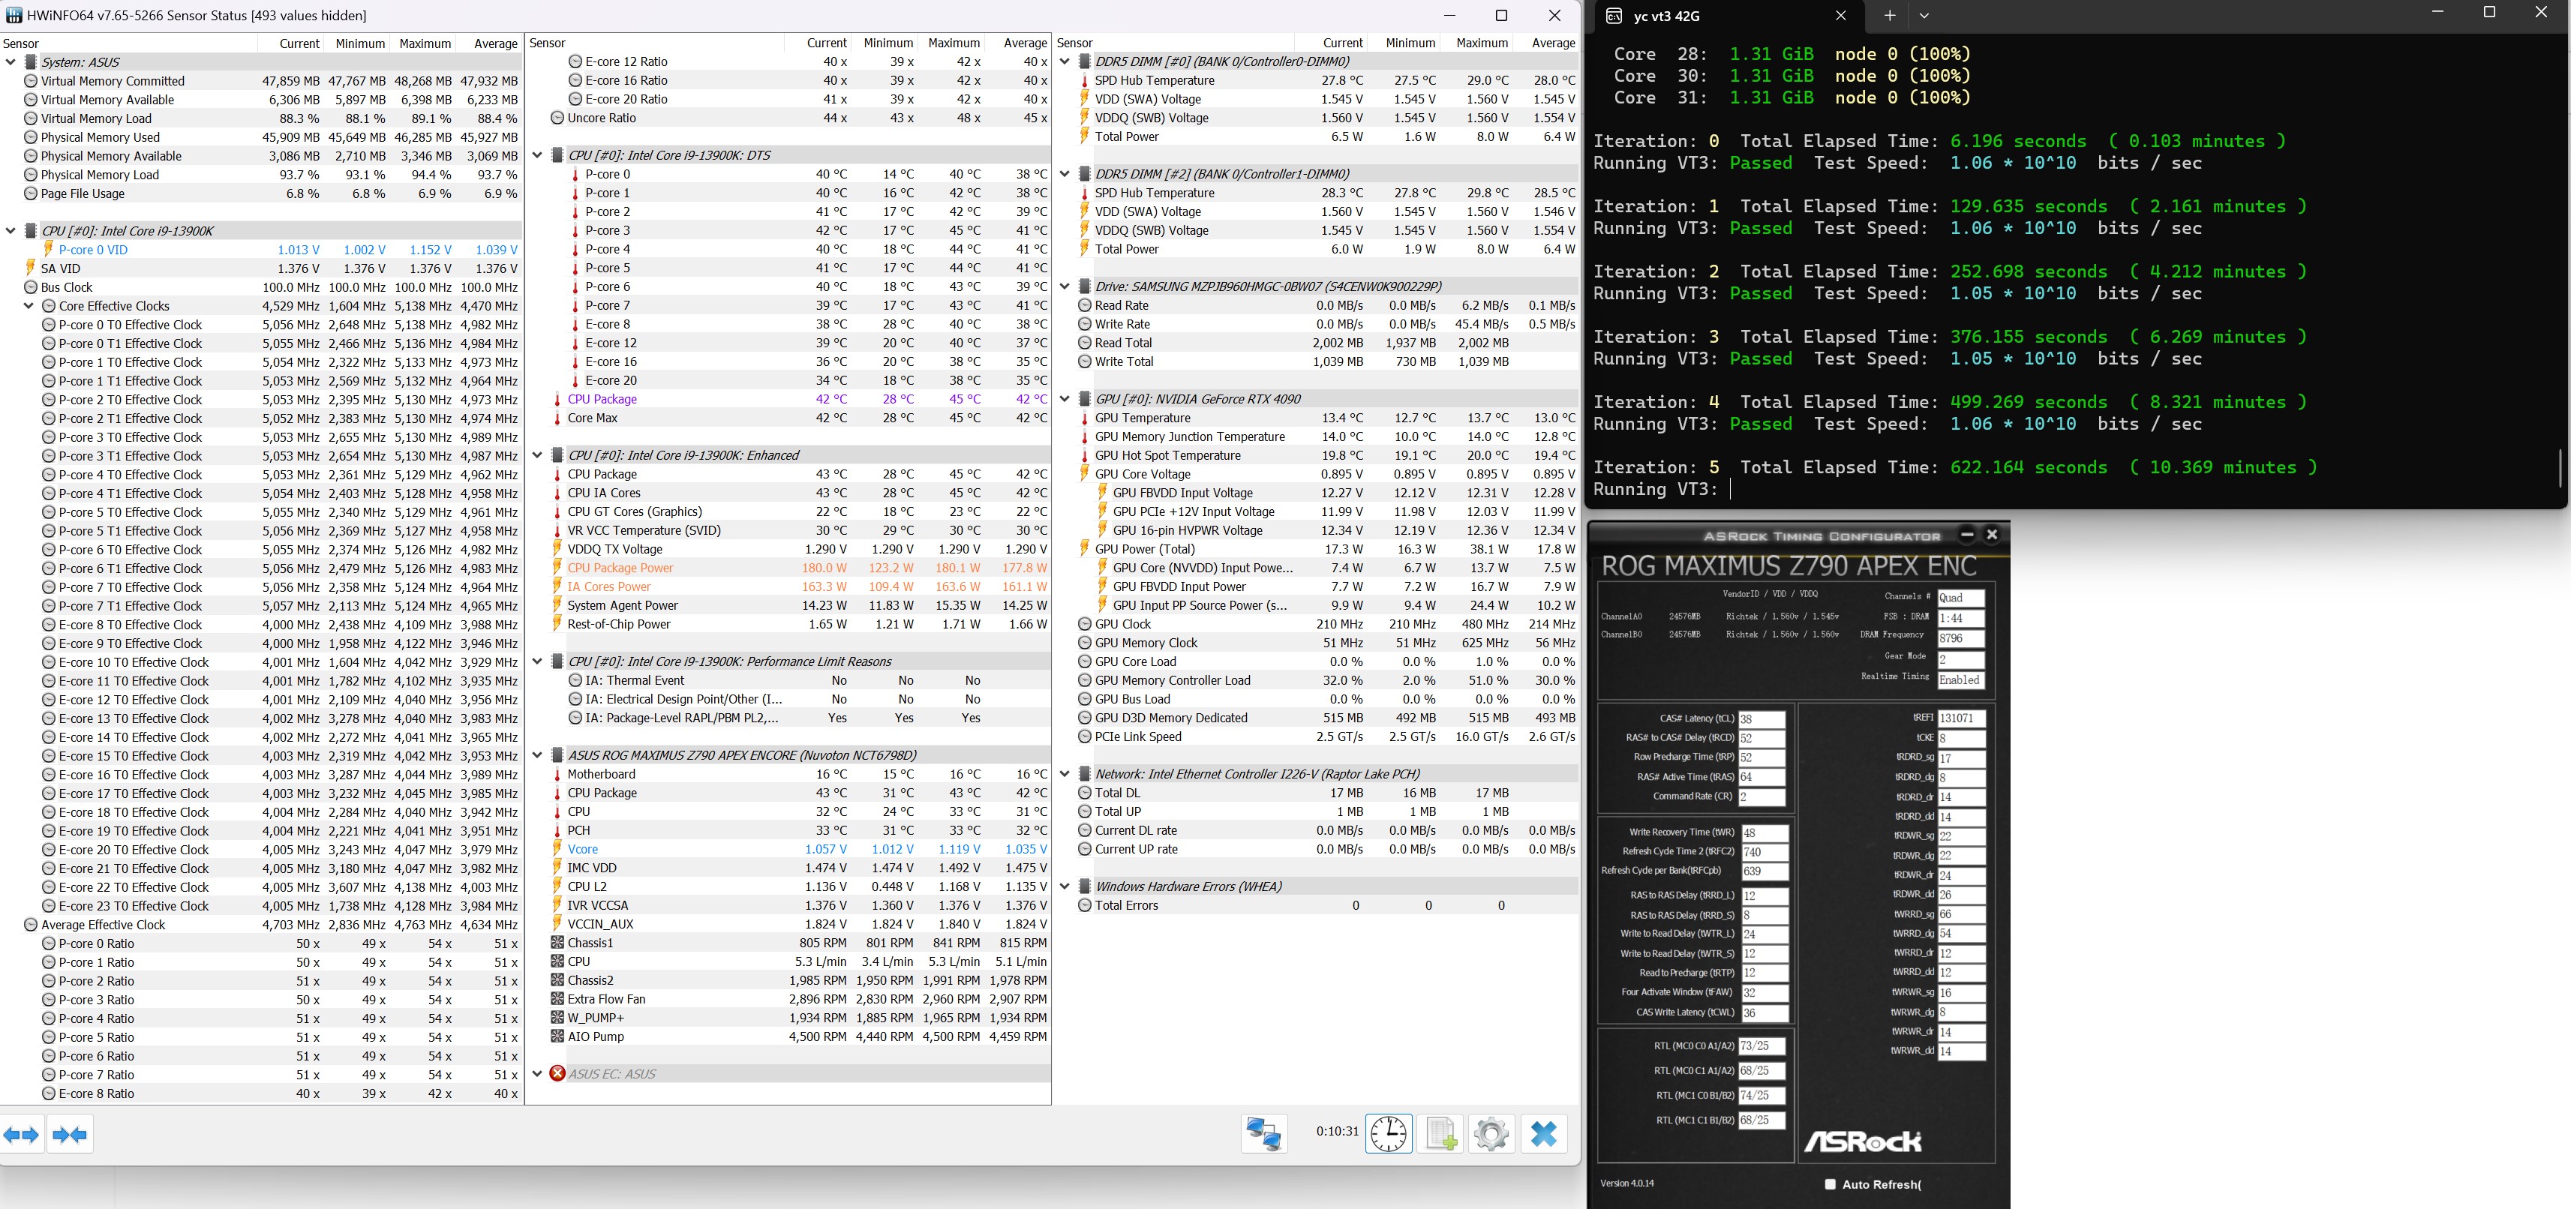Click the expand columns arrows button
The width and height of the screenshot is (2571, 1209).
point(21,1134)
